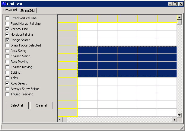Minimize the Grid Test window
Image resolution: width=185 pixels, height=131 pixels.
171,4
